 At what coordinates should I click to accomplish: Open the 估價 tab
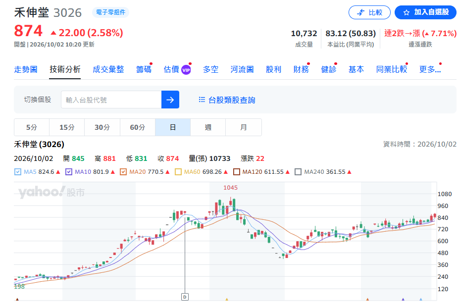click(171, 69)
